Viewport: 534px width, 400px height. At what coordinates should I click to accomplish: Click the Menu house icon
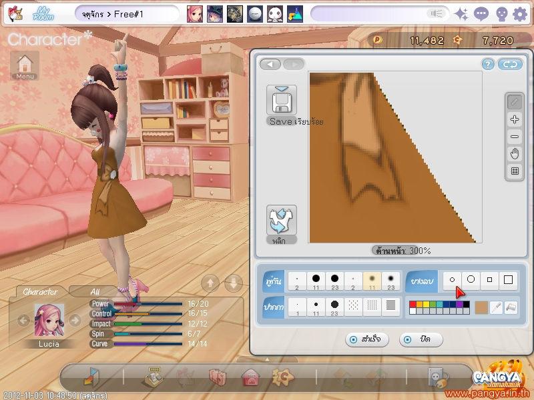pyautogui.click(x=25, y=65)
